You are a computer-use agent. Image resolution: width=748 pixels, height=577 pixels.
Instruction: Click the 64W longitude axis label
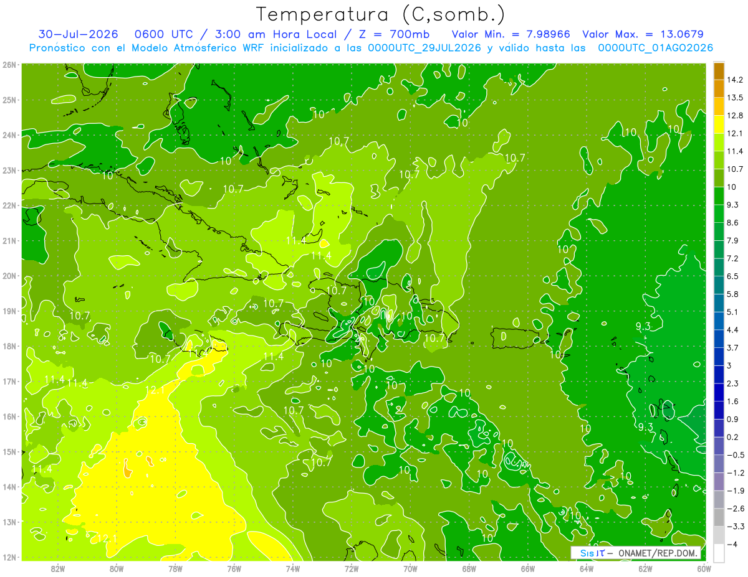click(586, 568)
